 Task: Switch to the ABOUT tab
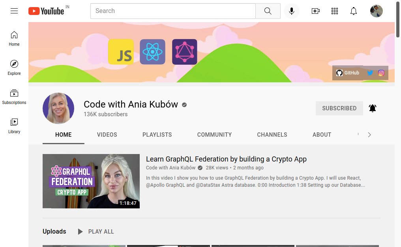click(322, 135)
